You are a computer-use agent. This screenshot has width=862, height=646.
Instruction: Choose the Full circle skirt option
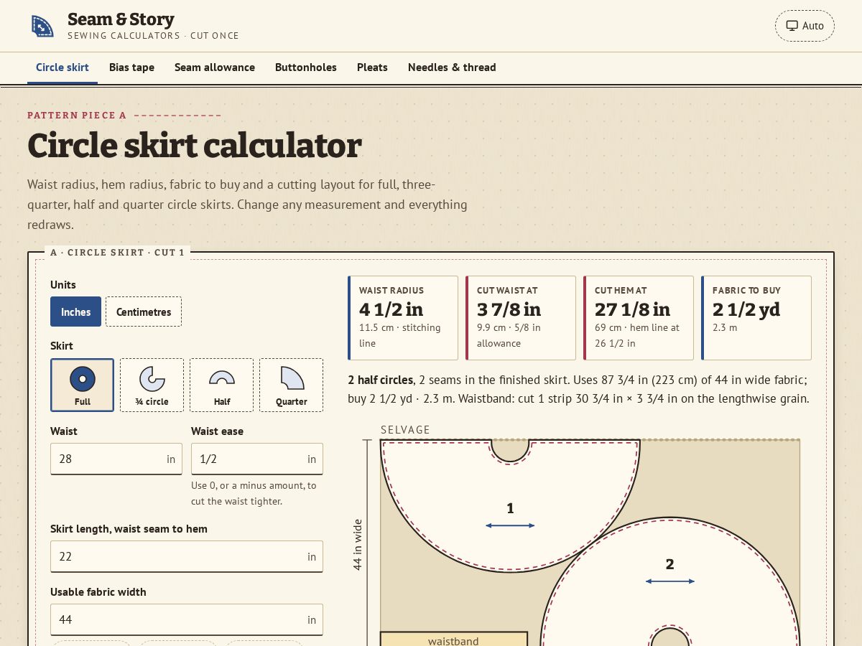point(82,385)
